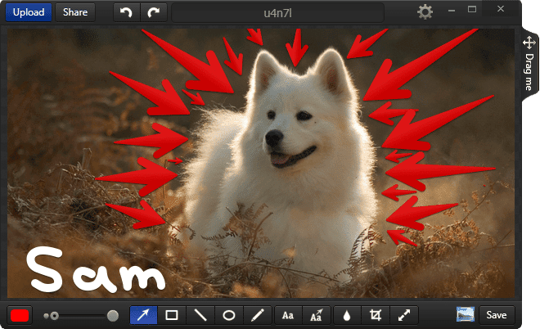The height and width of the screenshot is (329, 540).
Task: Open the red color swatch picker
Action: tap(20, 314)
